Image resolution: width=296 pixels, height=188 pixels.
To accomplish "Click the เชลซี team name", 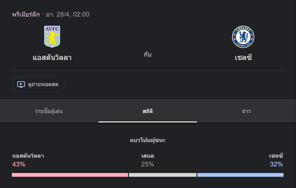I will (x=243, y=58).
